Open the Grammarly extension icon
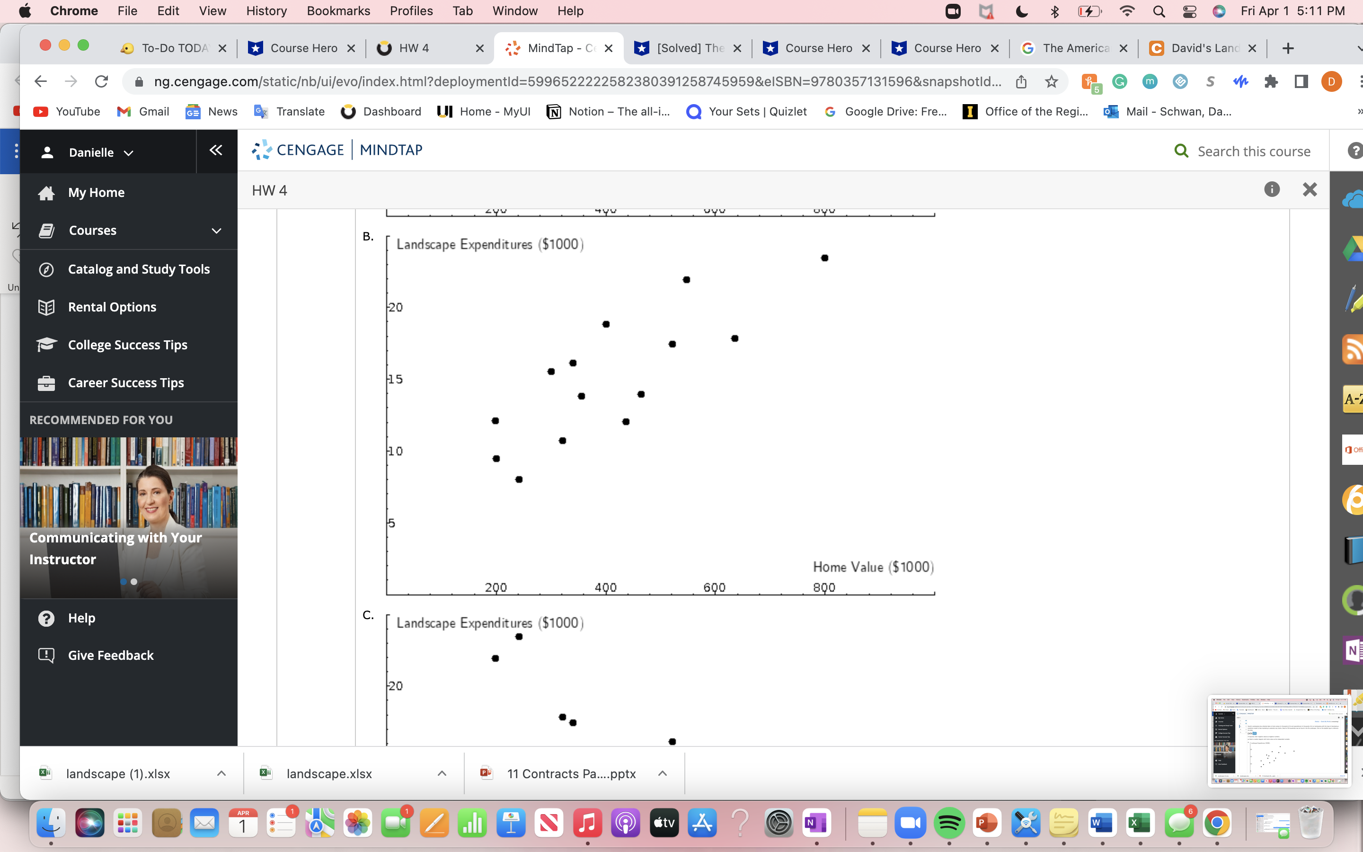This screenshot has height=852, width=1363. tap(1120, 81)
